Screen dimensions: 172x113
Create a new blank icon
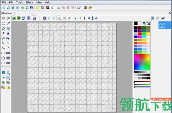pos(3,8)
